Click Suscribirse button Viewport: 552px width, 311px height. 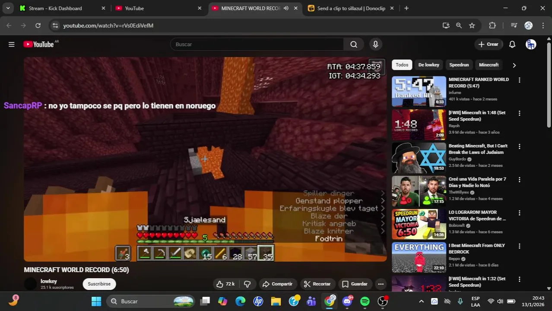coord(99,284)
